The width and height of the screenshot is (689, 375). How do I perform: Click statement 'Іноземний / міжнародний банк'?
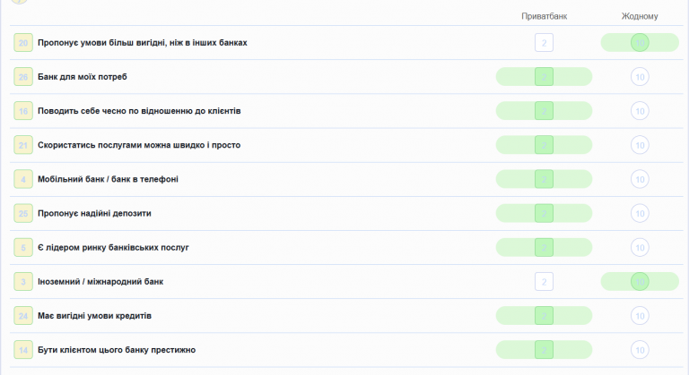click(100, 282)
